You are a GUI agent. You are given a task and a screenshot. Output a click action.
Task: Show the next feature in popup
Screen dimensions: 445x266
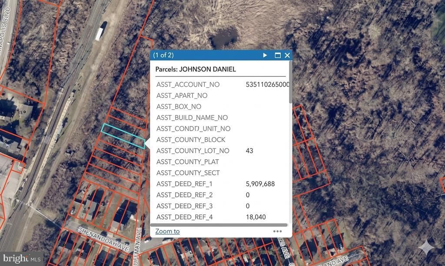point(265,55)
